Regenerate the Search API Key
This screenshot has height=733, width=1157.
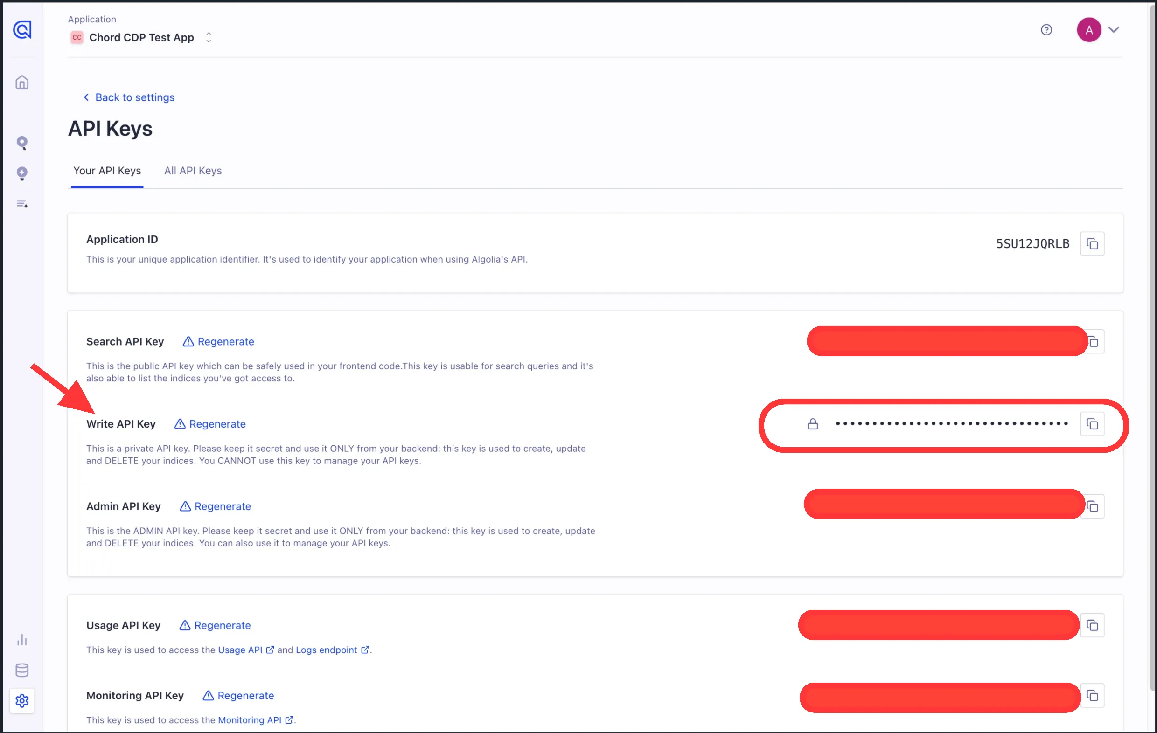tap(219, 341)
